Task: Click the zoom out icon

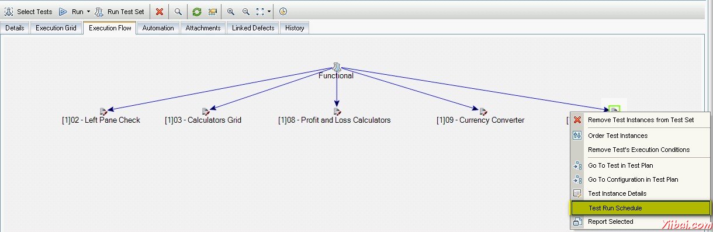Action: 245,12
